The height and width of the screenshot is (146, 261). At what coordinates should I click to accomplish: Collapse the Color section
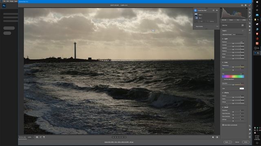pyautogui.click(x=223, y=62)
